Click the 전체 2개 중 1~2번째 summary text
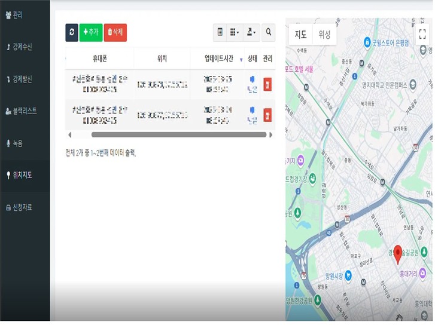This screenshot has width=435, height=325. pos(101,153)
